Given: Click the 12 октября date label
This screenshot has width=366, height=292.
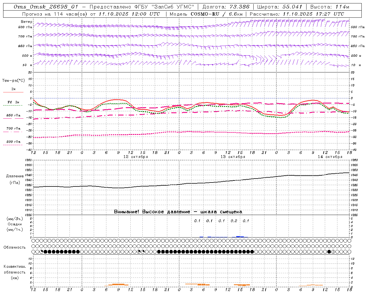Looking at the screenshot, I should click(136, 157).
